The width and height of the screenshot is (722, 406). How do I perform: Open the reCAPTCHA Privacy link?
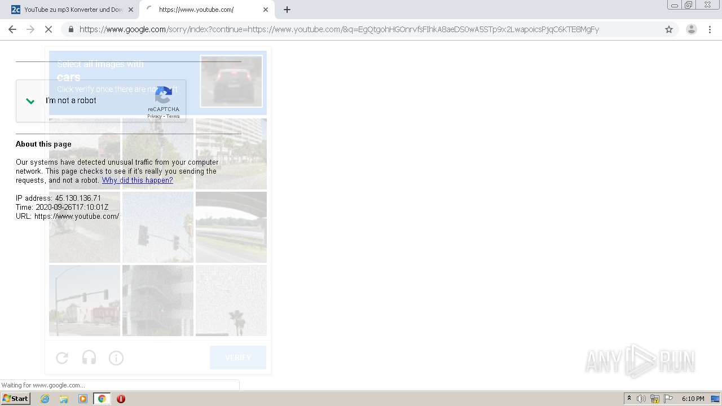pyautogui.click(x=155, y=116)
